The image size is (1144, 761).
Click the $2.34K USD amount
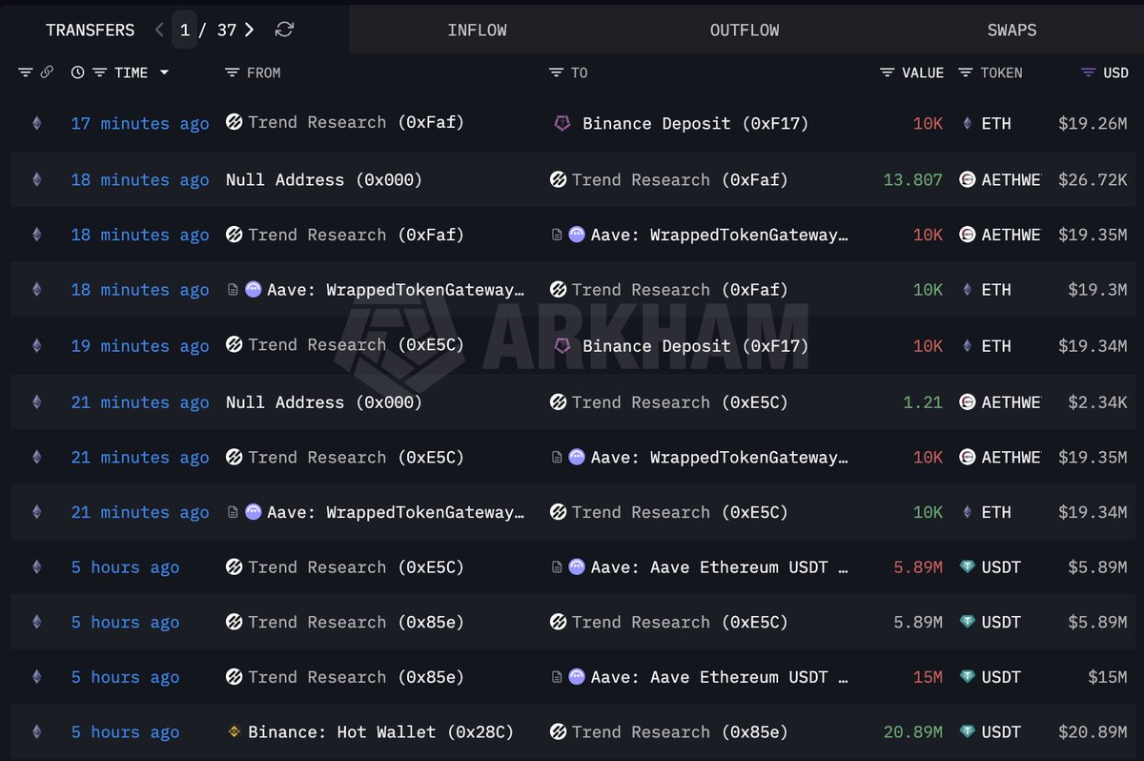click(1098, 402)
